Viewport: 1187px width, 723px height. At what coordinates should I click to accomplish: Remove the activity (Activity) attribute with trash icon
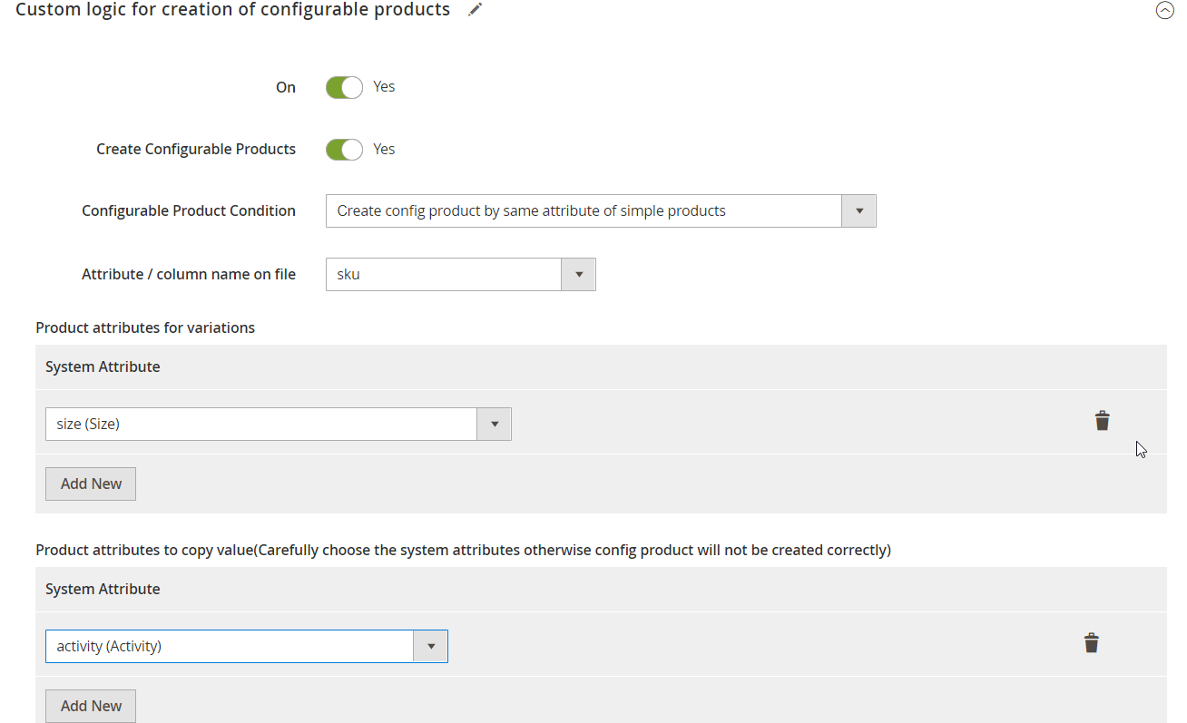tap(1091, 643)
